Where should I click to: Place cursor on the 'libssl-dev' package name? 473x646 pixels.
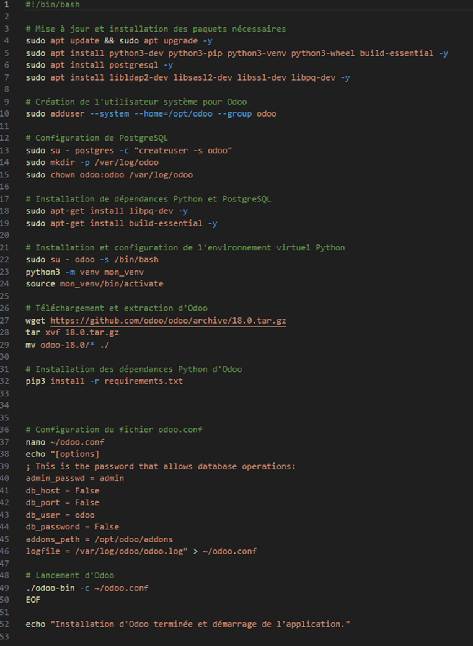click(262, 77)
